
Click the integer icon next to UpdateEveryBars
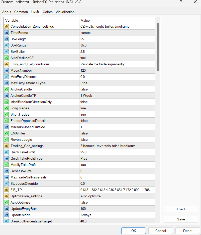7,209
